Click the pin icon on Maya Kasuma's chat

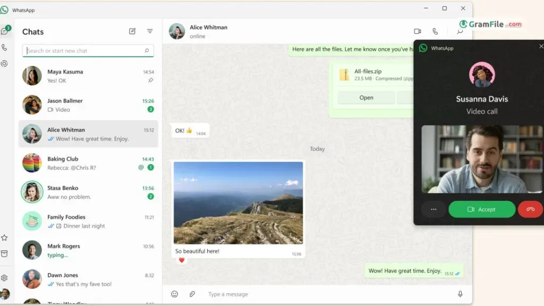pos(150,80)
